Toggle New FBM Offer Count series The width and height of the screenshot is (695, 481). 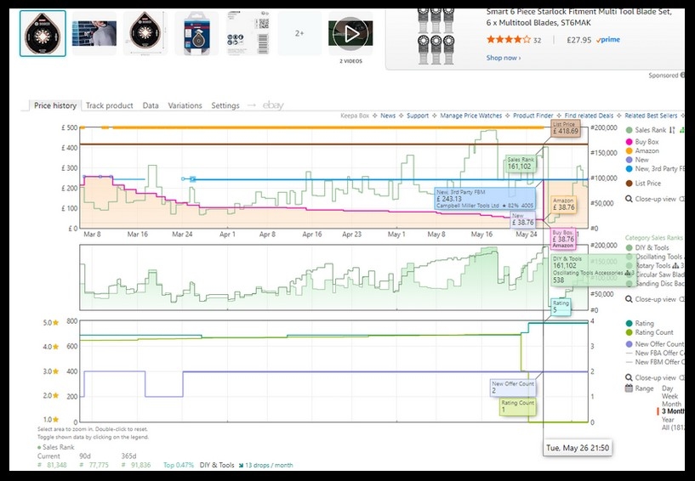click(x=655, y=362)
